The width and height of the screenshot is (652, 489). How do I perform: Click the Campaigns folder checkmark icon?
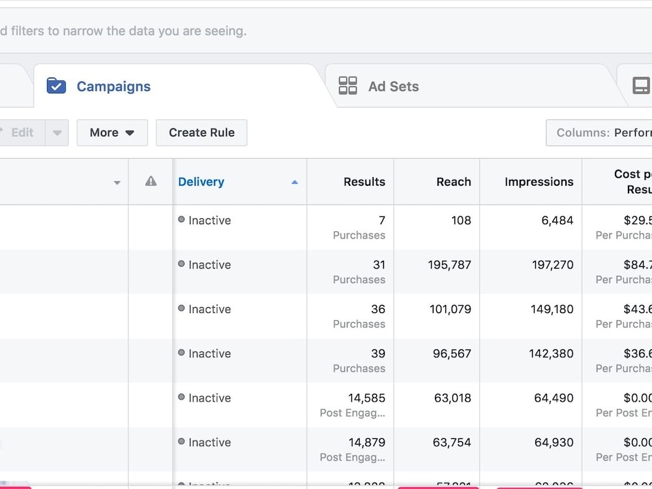[56, 85]
